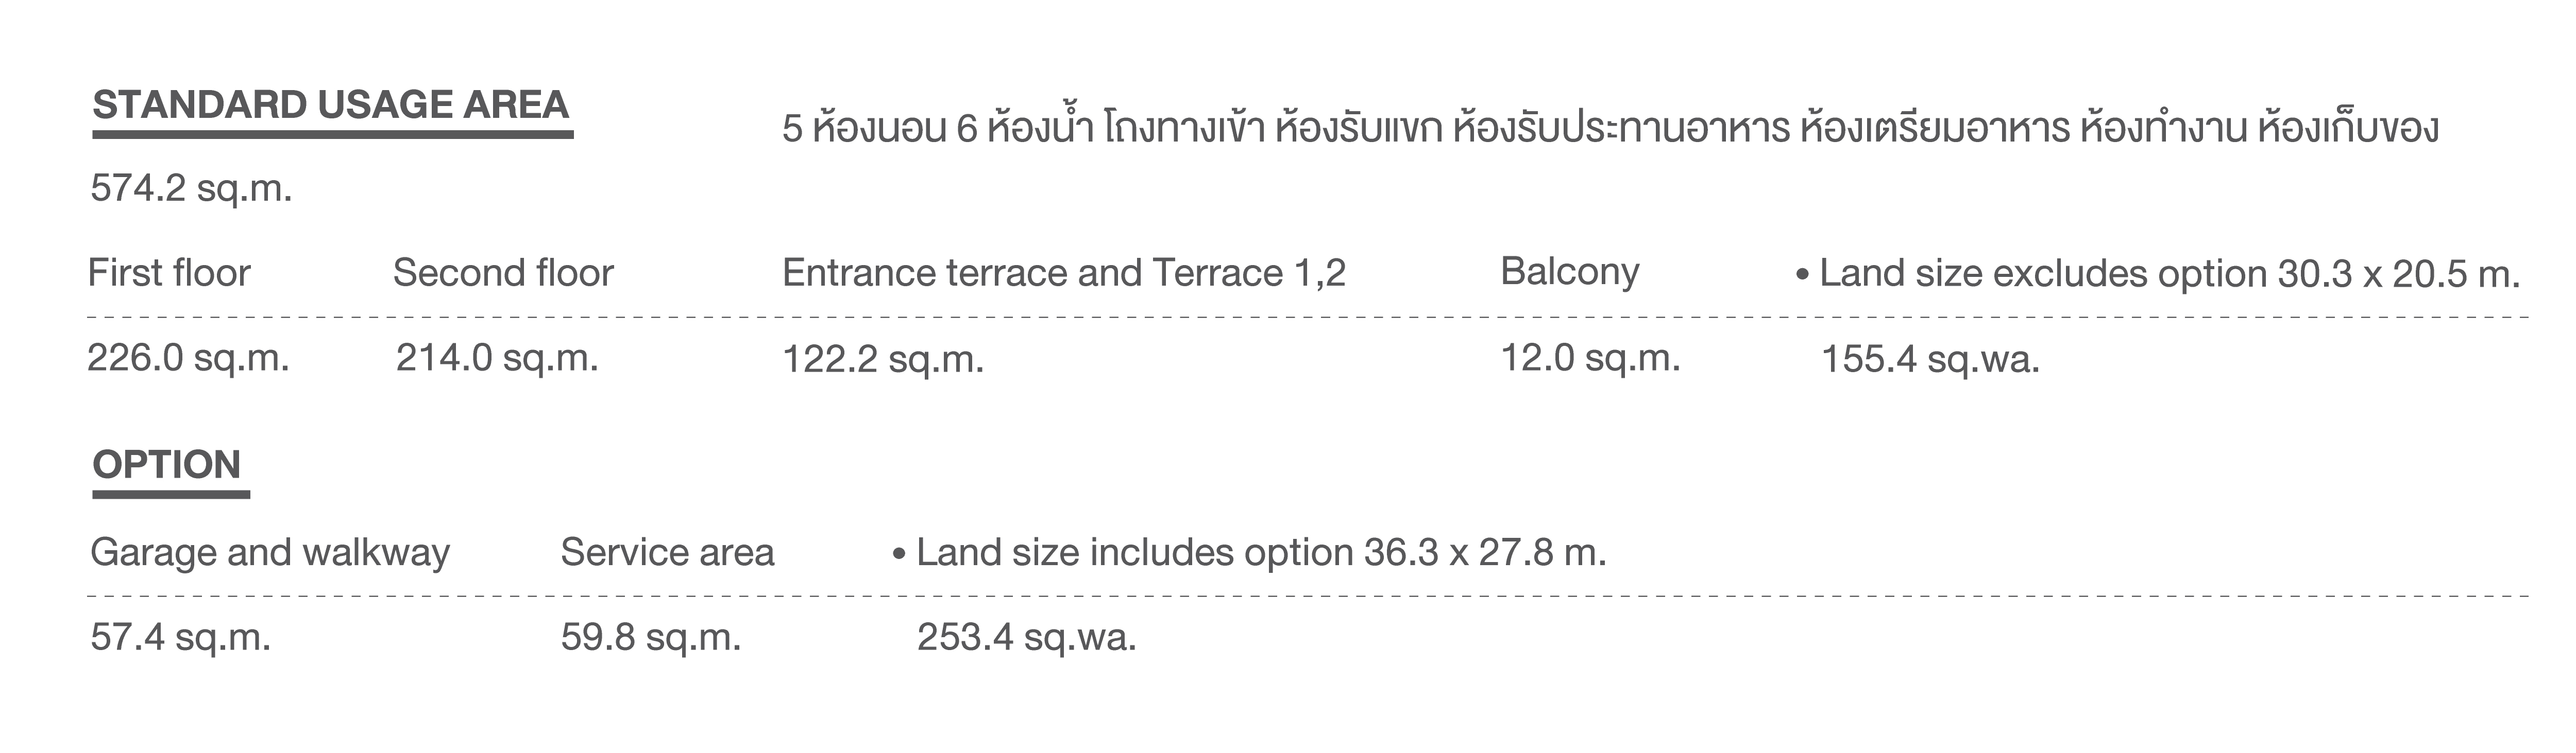Click the Balcony label

pyautogui.click(x=1570, y=273)
